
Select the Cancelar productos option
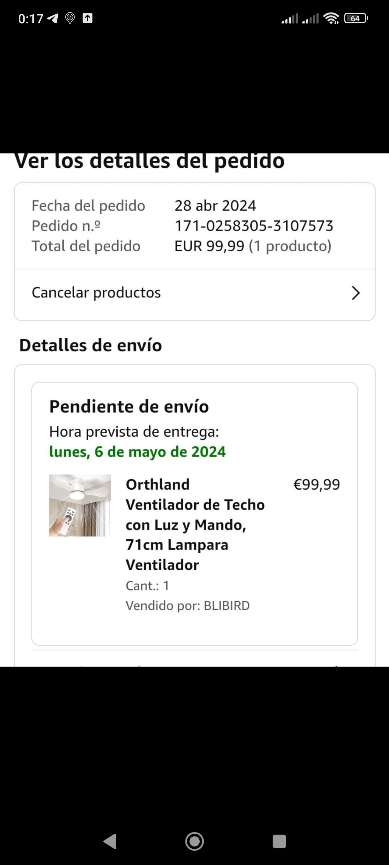pos(195,293)
